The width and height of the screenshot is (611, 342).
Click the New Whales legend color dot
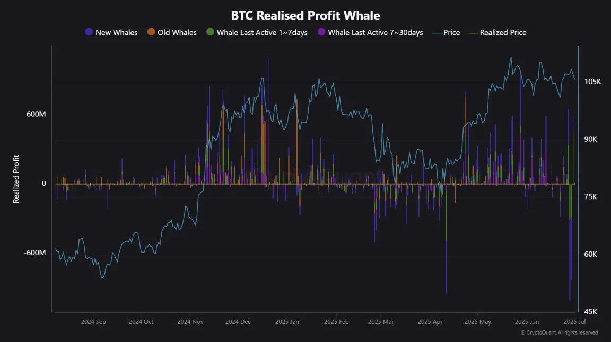[89, 32]
